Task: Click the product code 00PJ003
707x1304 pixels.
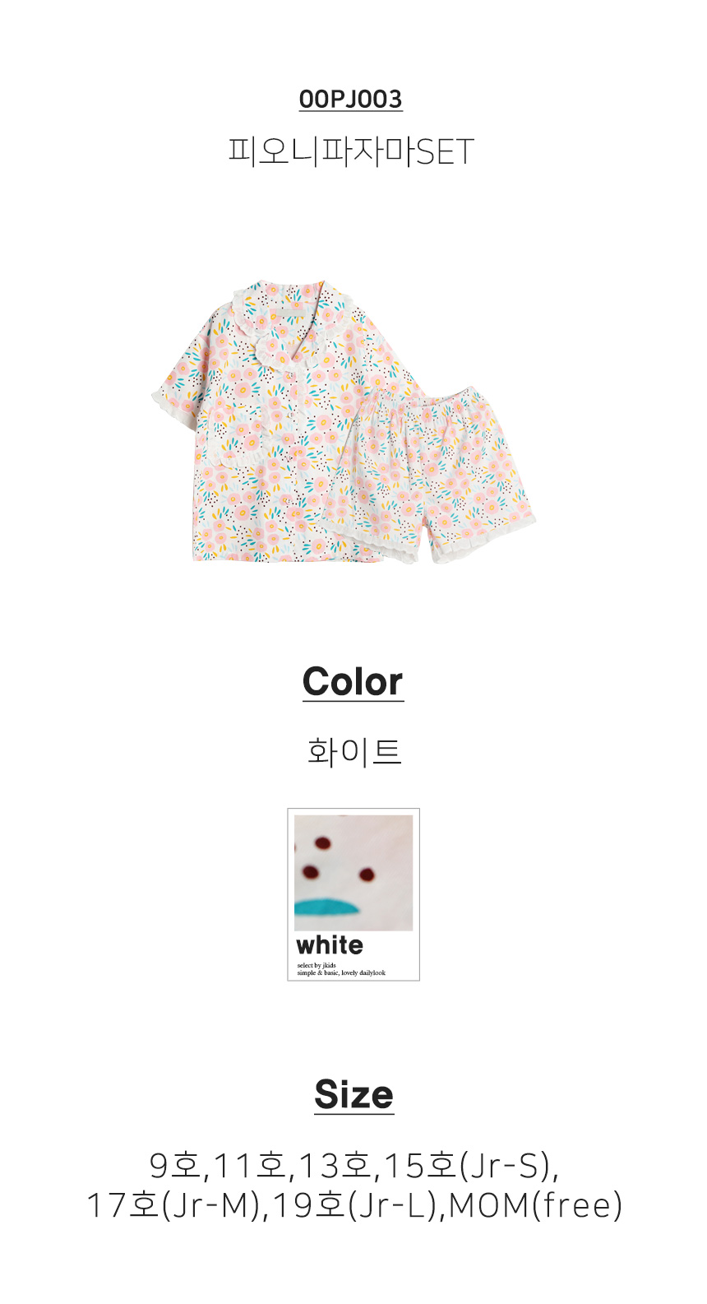Action: (351, 99)
